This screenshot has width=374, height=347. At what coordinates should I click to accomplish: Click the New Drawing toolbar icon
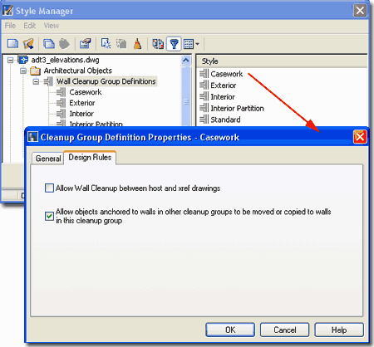coord(12,43)
